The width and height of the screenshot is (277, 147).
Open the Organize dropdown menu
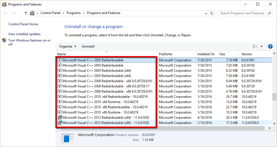pos(68,46)
